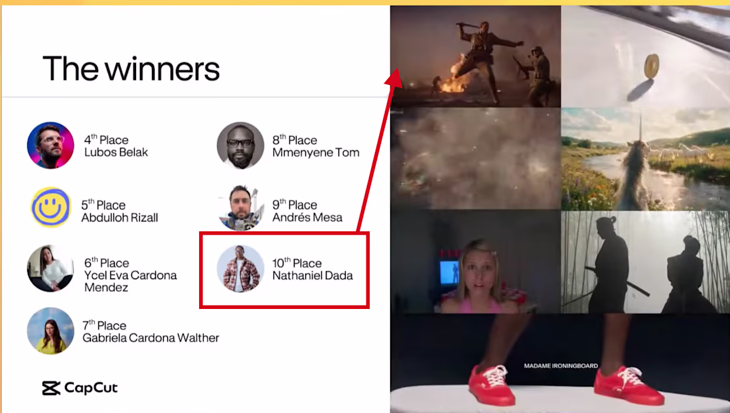Open the unicorn by the river thumbnail
This screenshot has width=730, height=413.
point(646,158)
